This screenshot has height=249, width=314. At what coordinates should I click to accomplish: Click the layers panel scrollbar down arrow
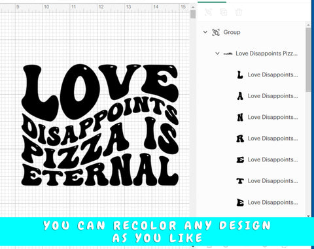coord(308,216)
